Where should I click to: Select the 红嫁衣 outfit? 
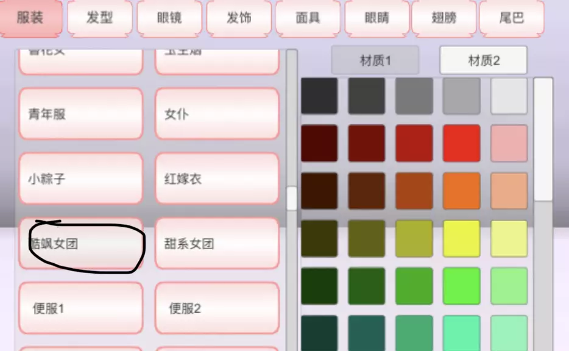point(217,179)
